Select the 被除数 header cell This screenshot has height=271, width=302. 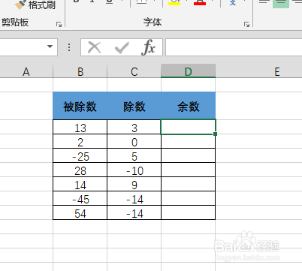click(x=80, y=106)
